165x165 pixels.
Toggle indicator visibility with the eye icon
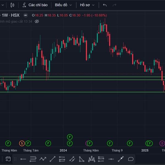coord(37,21)
